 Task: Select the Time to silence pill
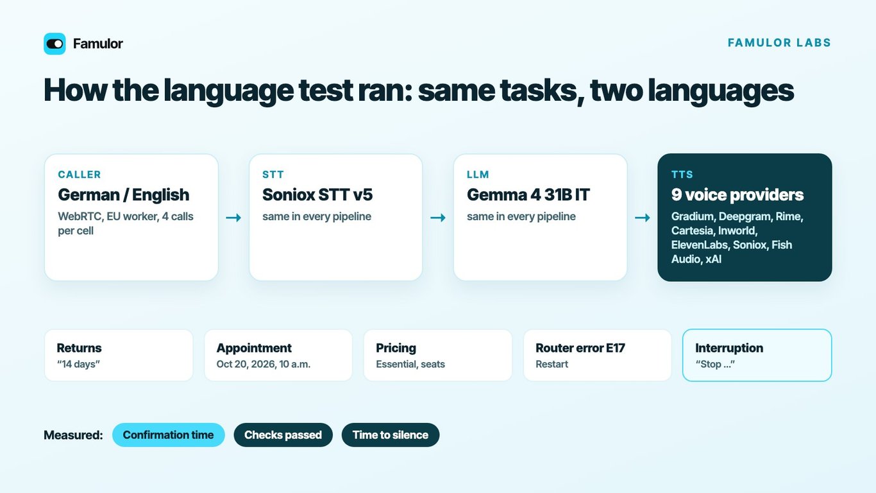click(390, 435)
